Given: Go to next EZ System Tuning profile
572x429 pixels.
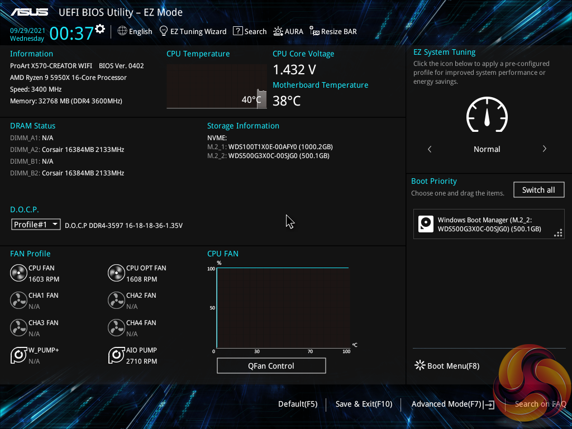Looking at the screenshot, I should coord(544,149).
